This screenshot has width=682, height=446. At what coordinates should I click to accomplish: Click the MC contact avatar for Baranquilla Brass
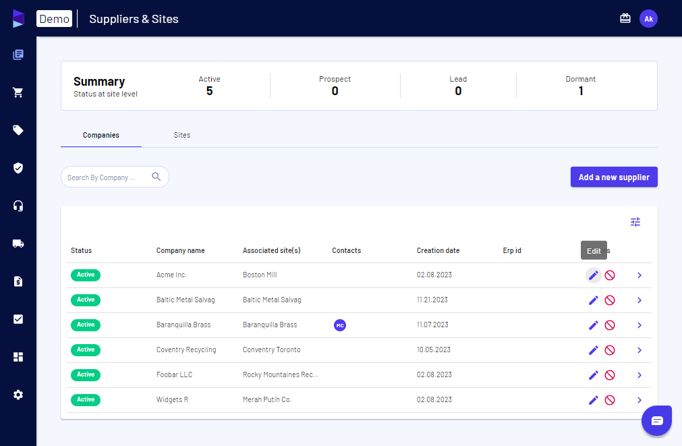(340, 325)
